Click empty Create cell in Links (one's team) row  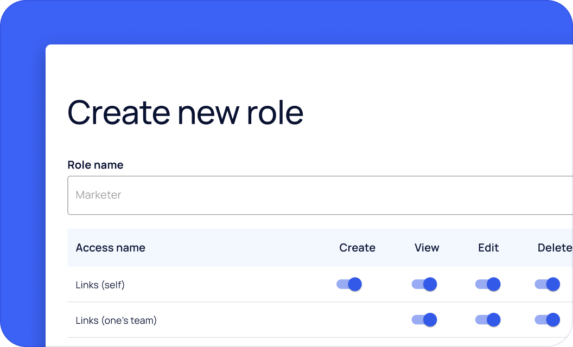[x=357, y=320]
